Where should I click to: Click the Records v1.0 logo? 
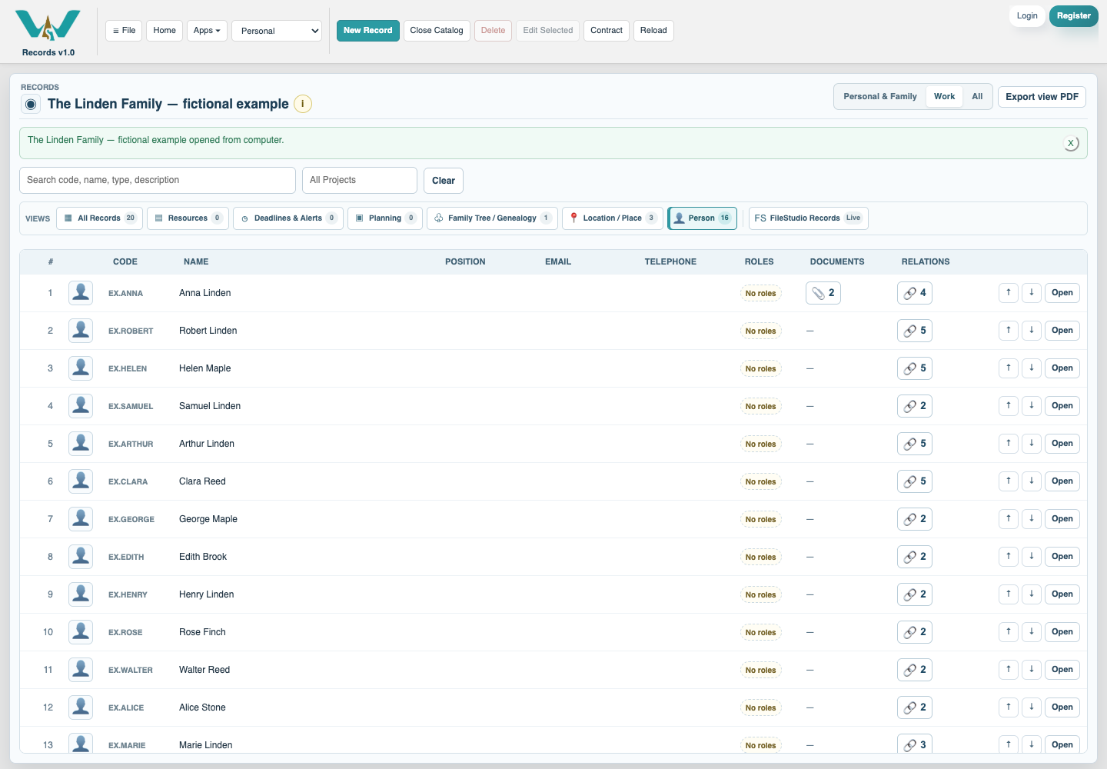pos(48,33)
